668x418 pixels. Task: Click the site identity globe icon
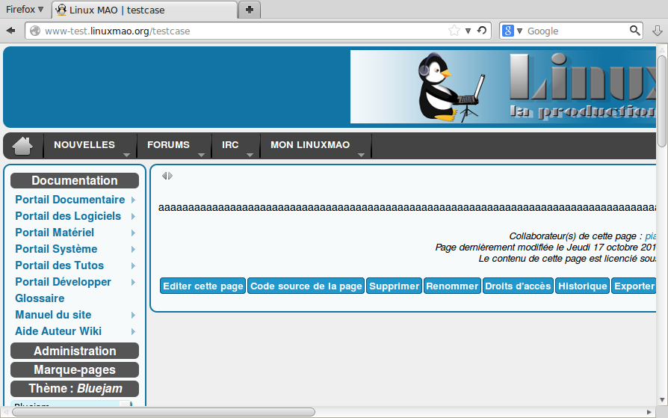click(x=35, y=31)
